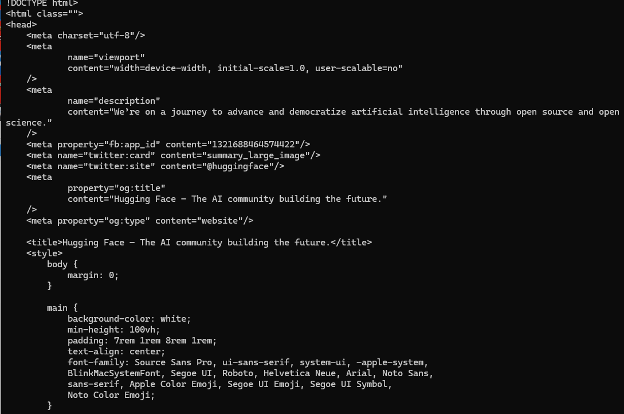Click the name="description" attribute text

coord(114,101)
